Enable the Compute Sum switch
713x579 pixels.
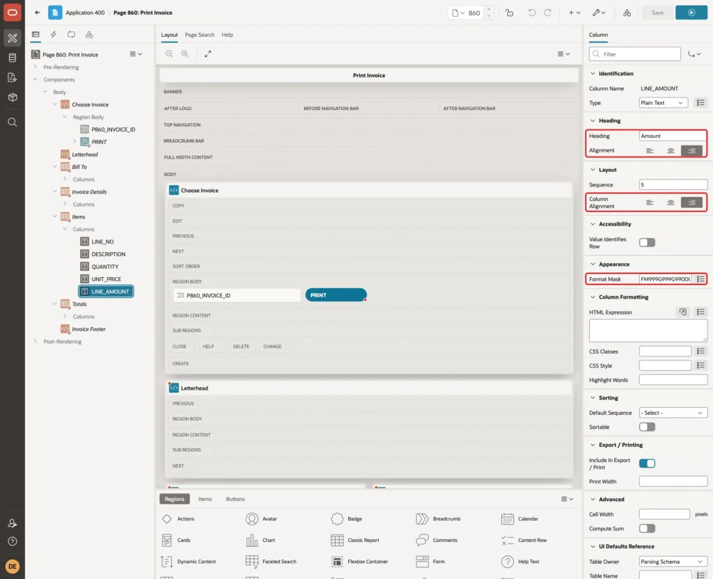click(x=647, y=529)
